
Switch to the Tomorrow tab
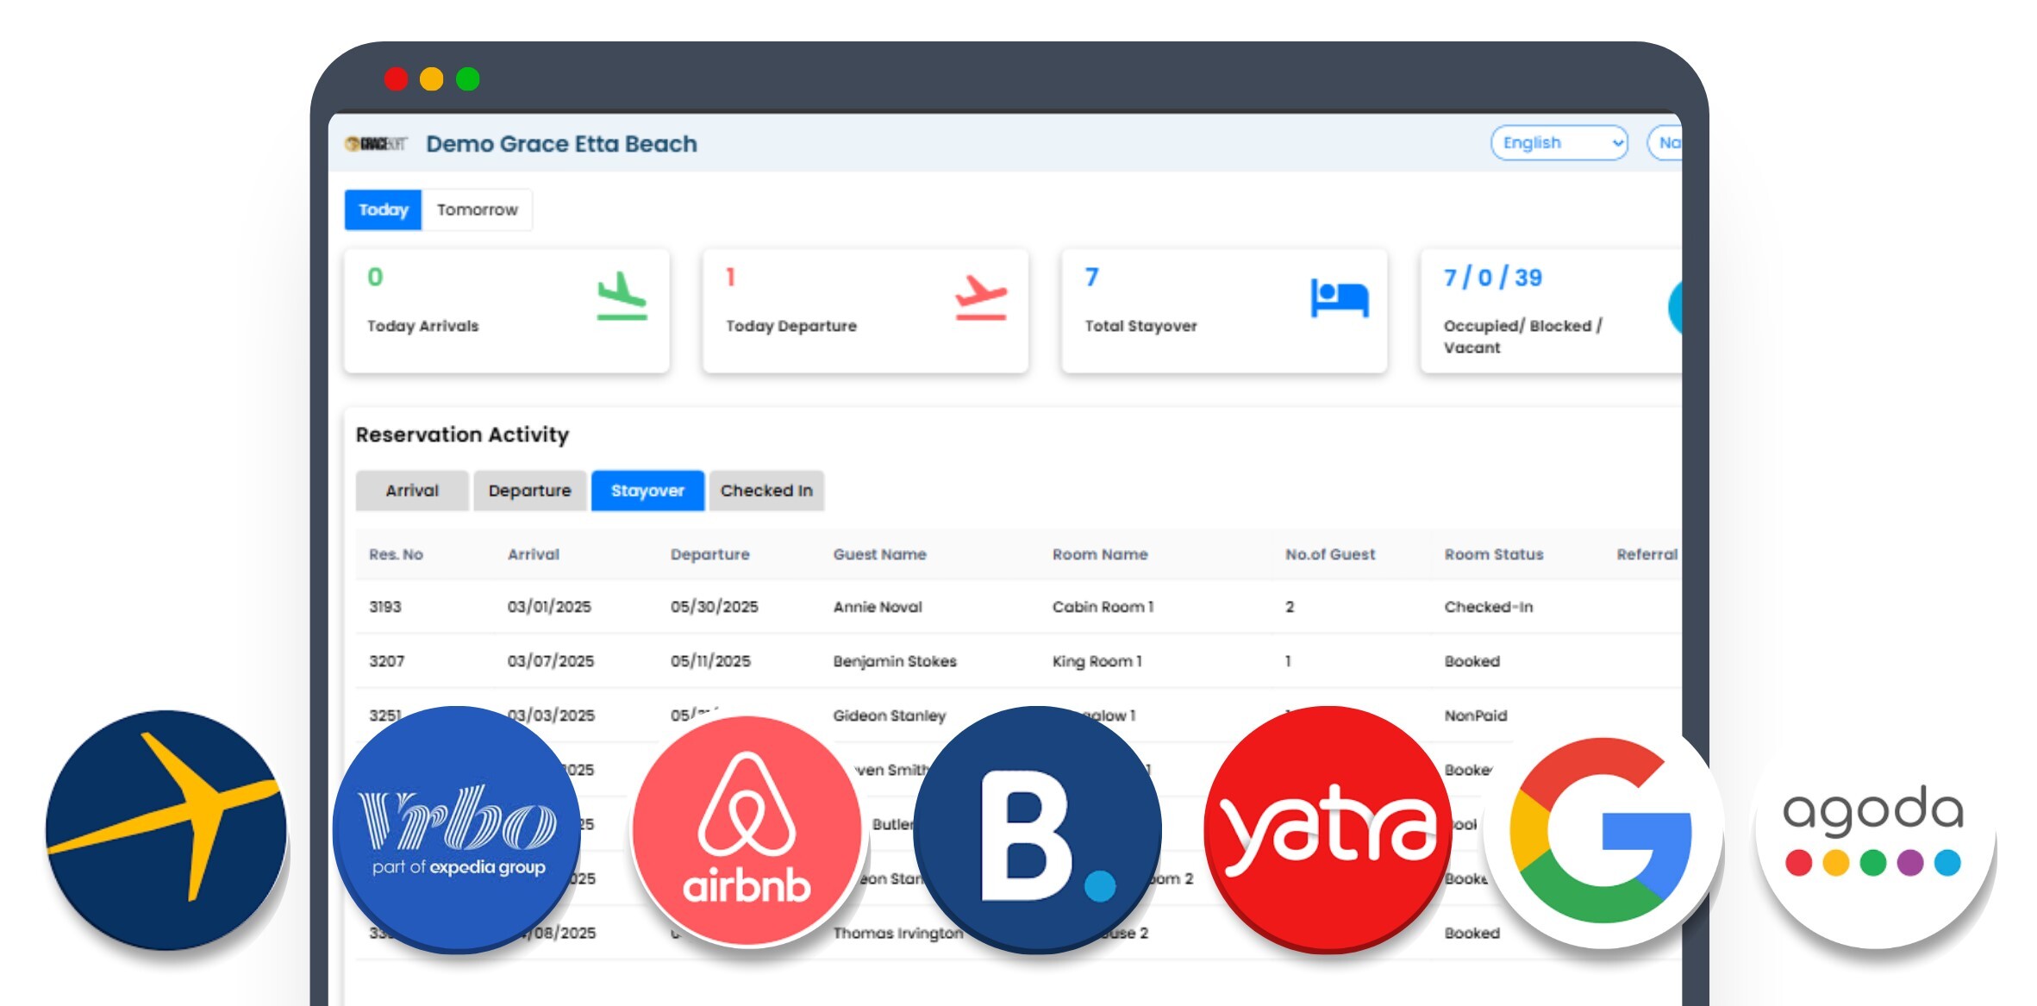point(477,209)
